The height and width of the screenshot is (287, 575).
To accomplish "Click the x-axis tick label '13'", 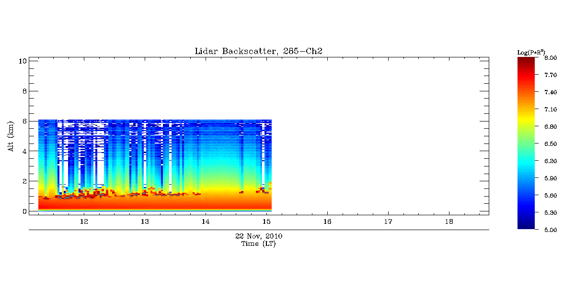I will click(x=145, y=222).
